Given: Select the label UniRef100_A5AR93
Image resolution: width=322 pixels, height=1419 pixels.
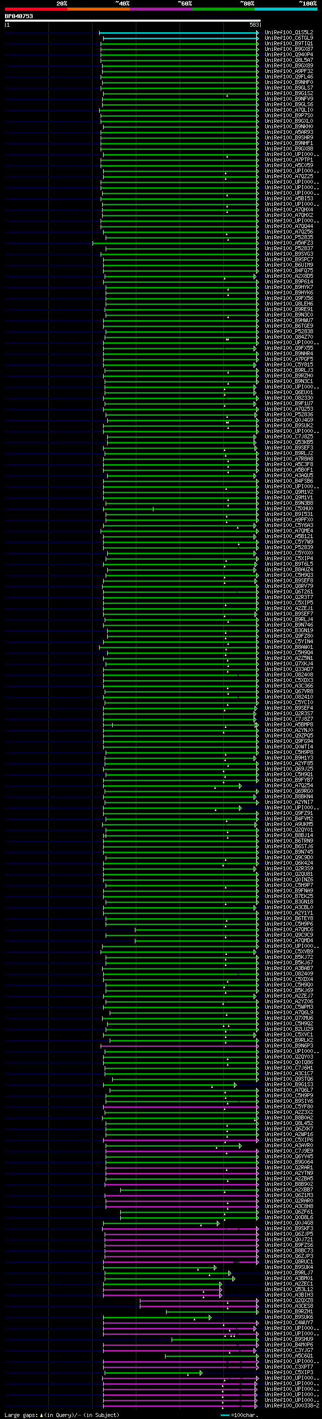Looking at the screenshot, I should [289, 132].
